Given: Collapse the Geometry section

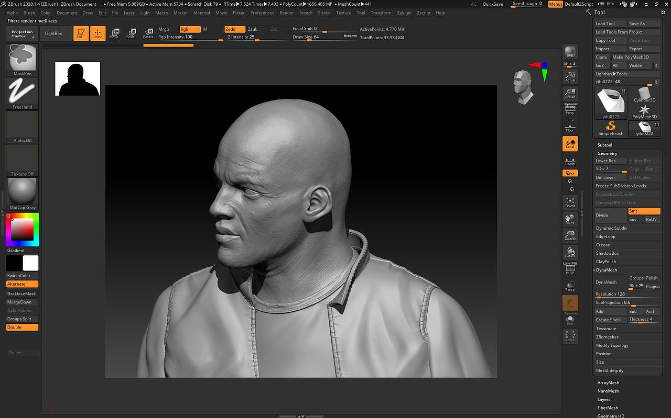Looking at the screenshot, I should (x=607, y=153).
